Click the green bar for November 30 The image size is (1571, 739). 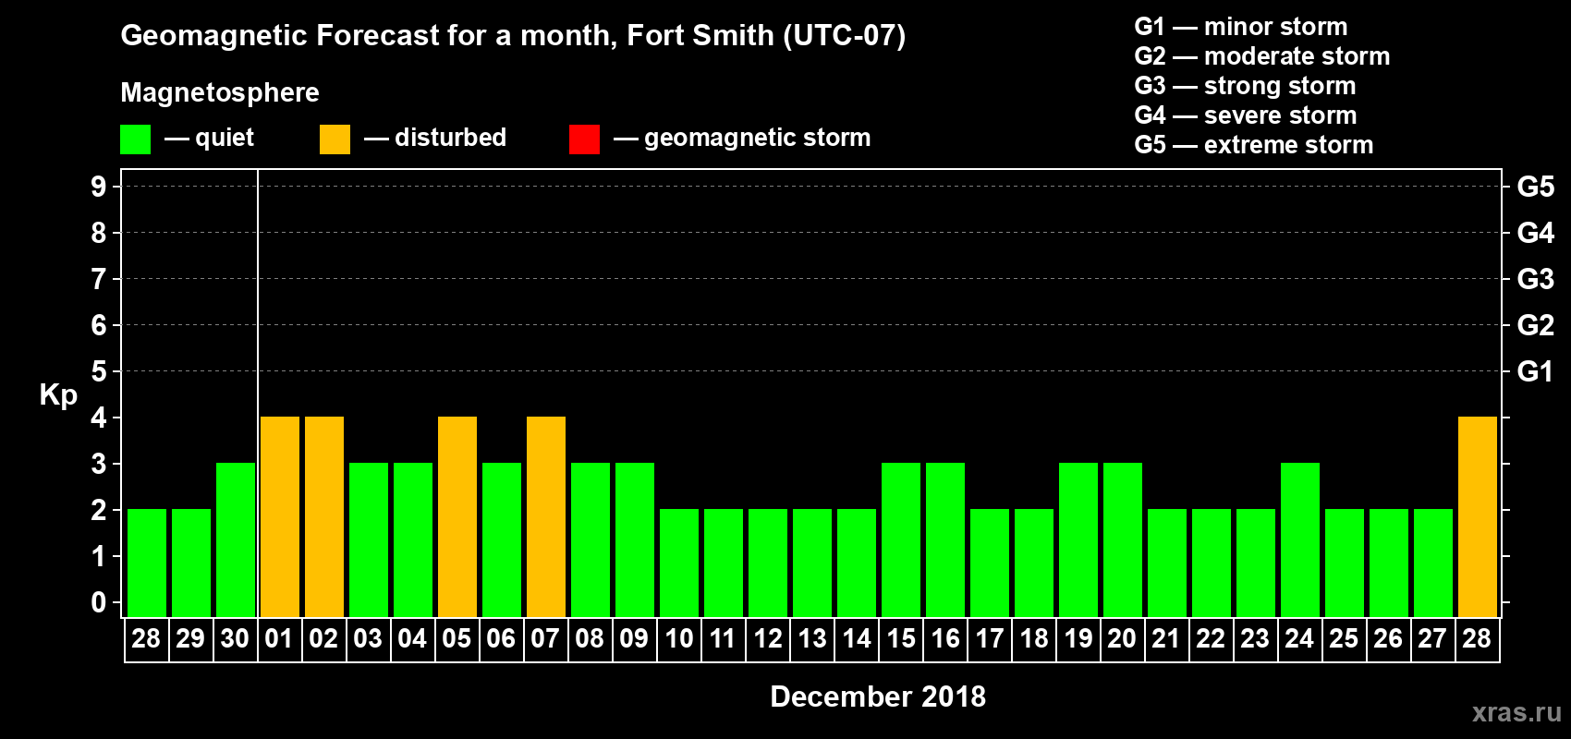pos(236,539)
